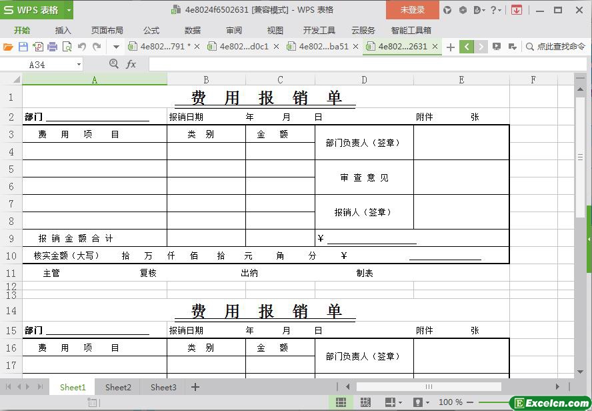Expand the WPS 表格 application menu arrow
Viewport: 592px width, 411px height.
coord(69,10)
